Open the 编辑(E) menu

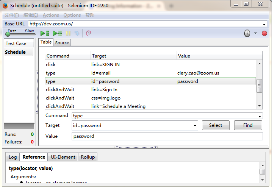click(31, 15)
